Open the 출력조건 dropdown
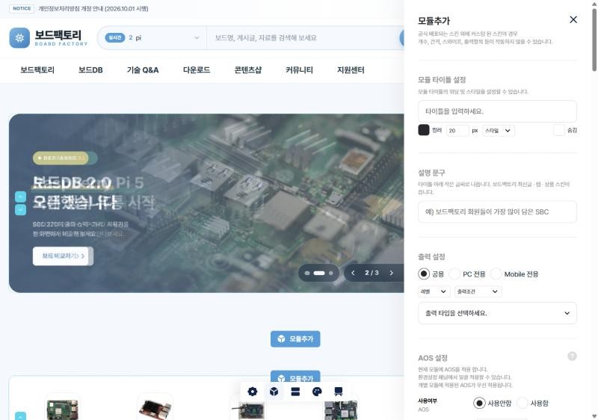This screenshot has width=598, height=420. tap(478, 291)
